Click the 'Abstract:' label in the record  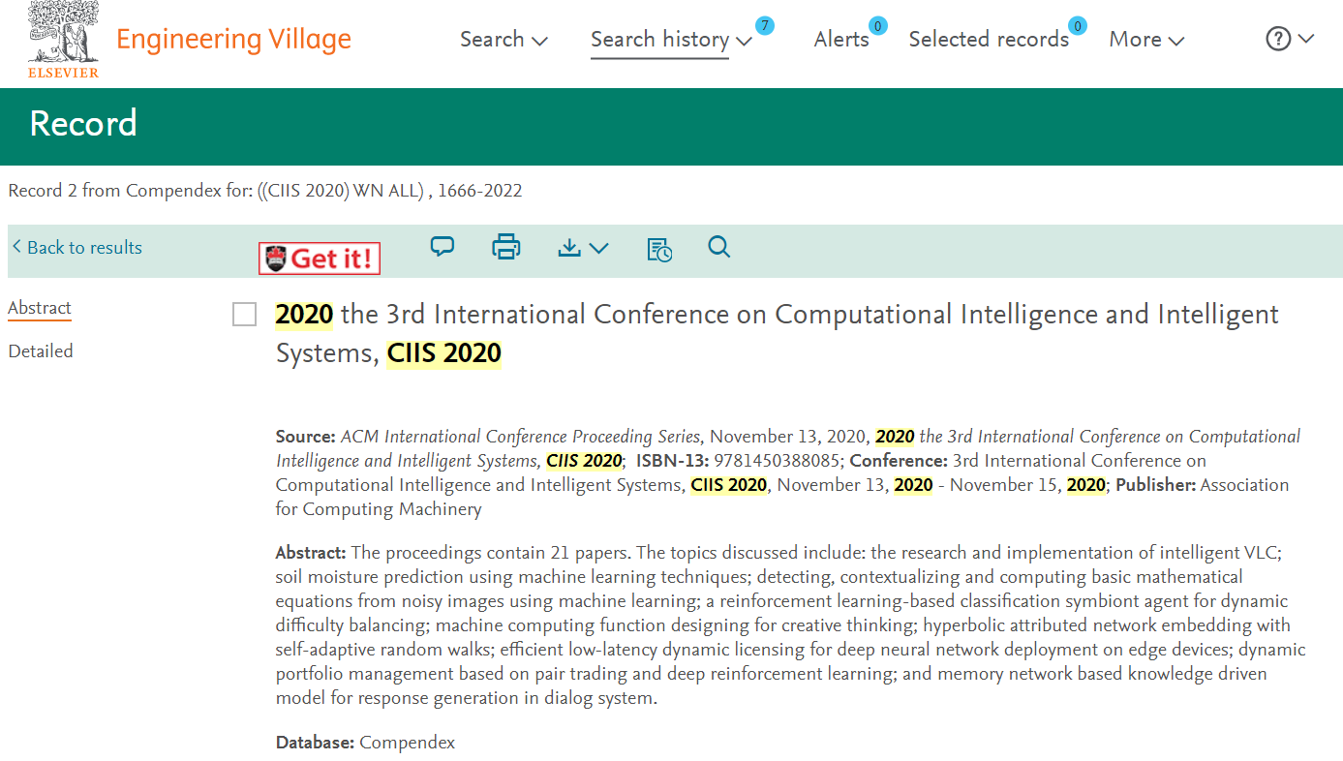311,553
